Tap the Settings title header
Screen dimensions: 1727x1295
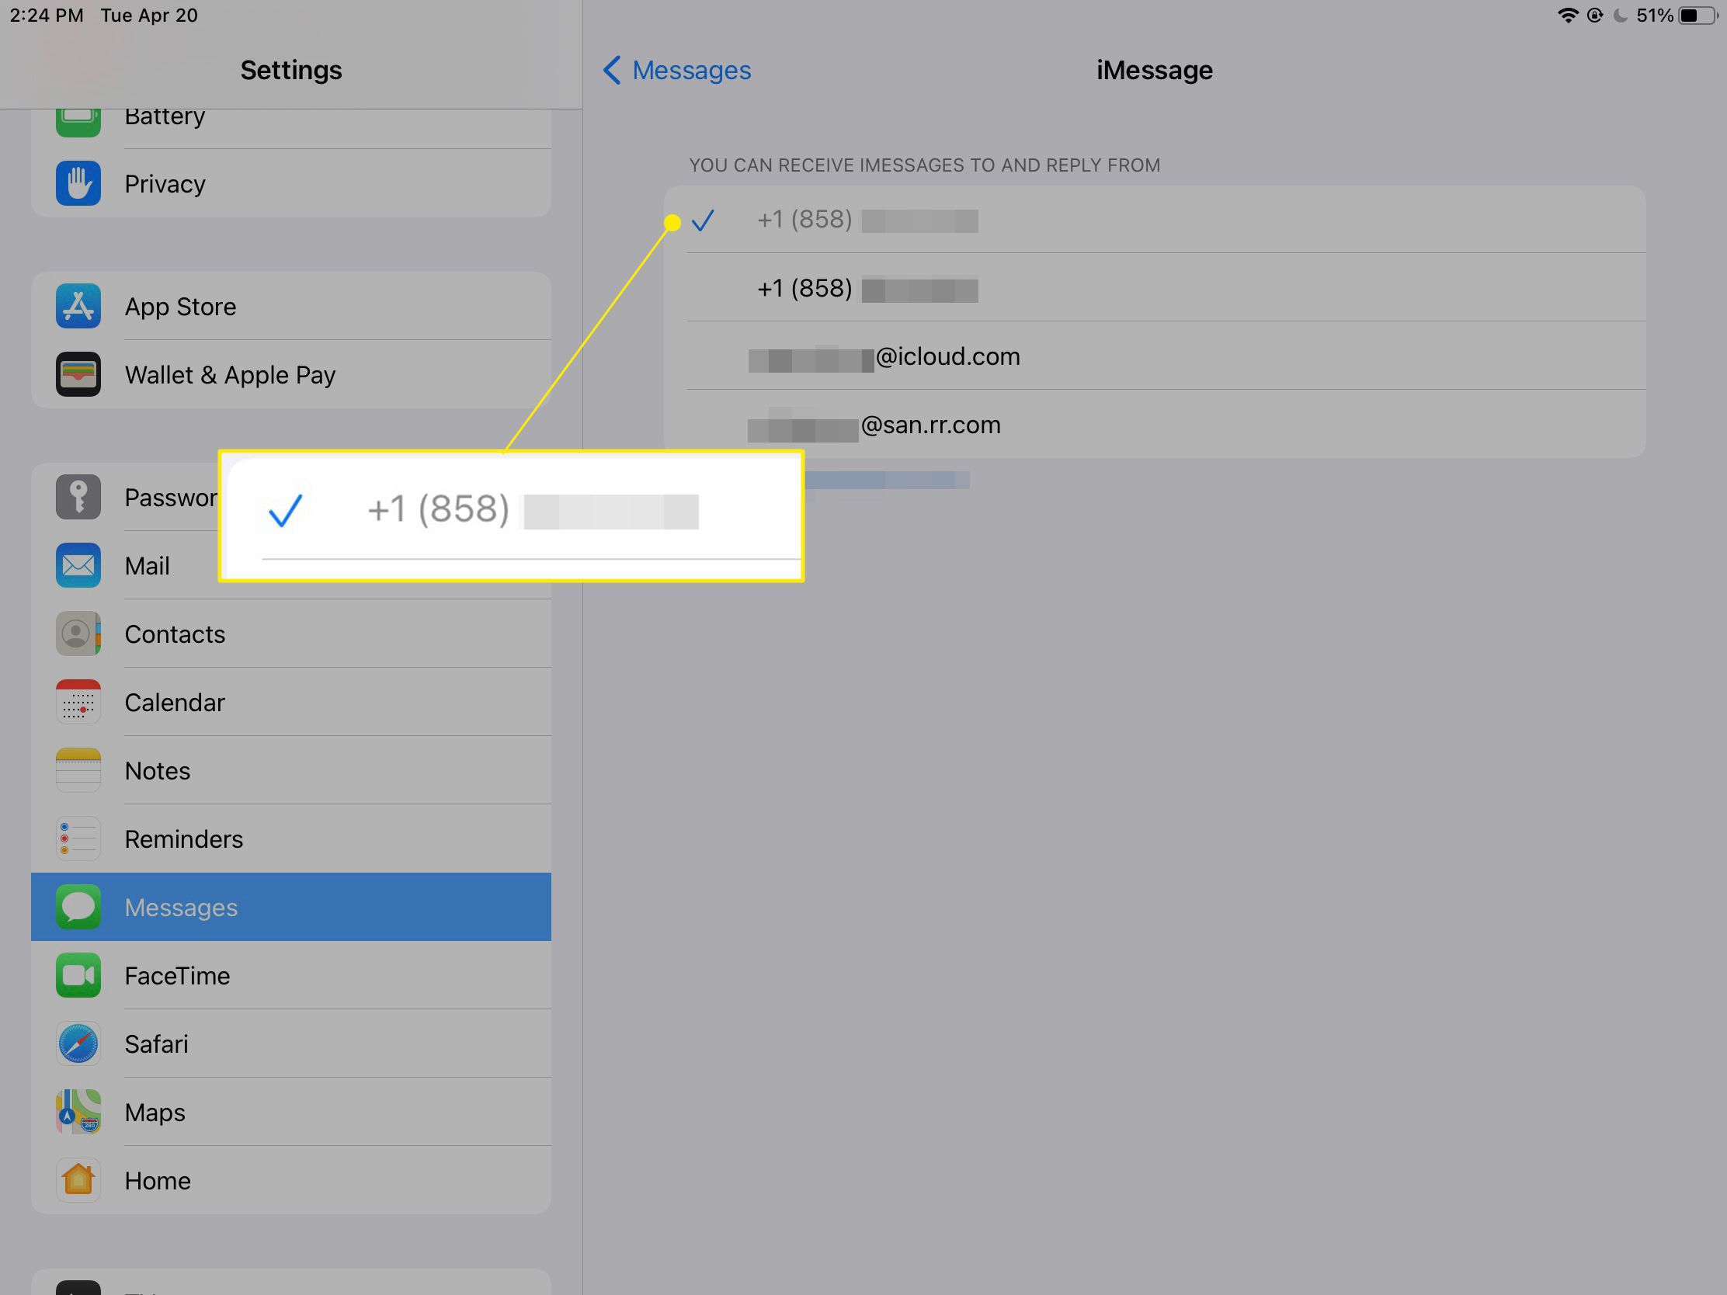(291, 70)
